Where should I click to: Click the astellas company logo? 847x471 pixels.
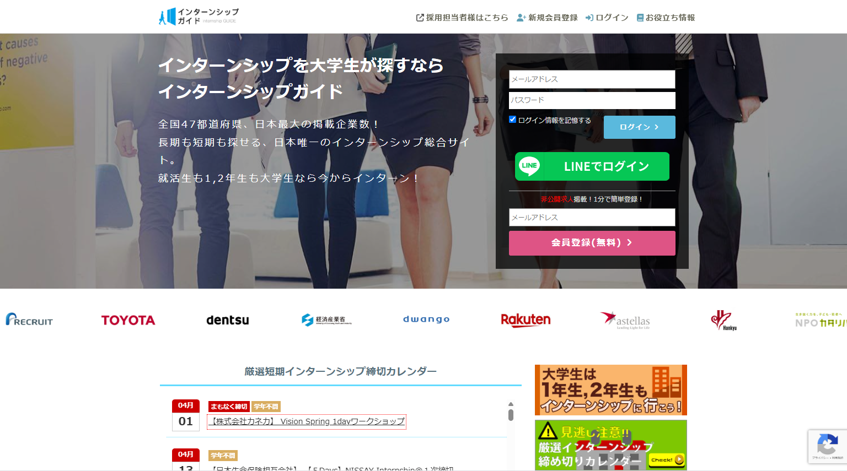pos(625,320)
